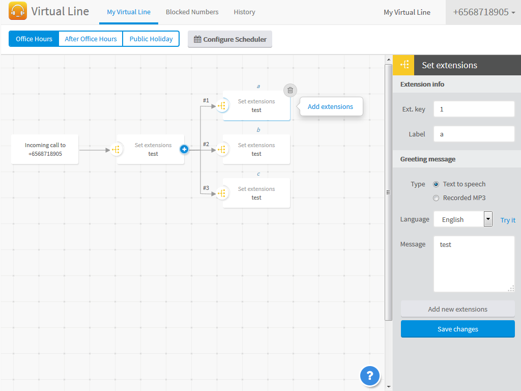Click the Try it link
521x391 pixels.
pyautogui.click(x=508, y=220)
